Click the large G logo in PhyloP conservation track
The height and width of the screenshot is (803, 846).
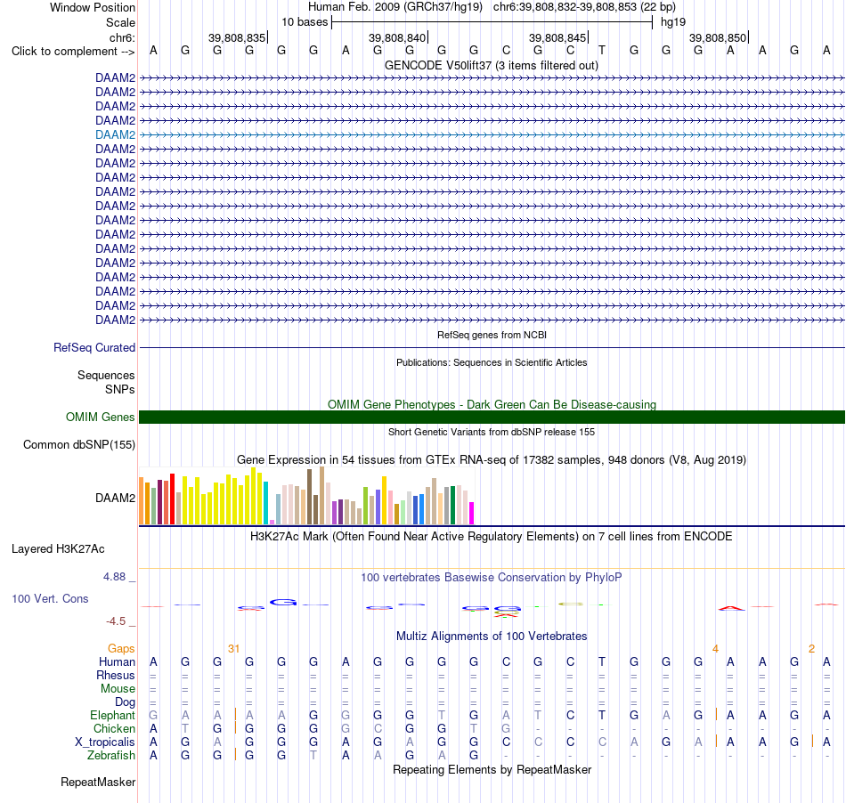click(283, 603)
